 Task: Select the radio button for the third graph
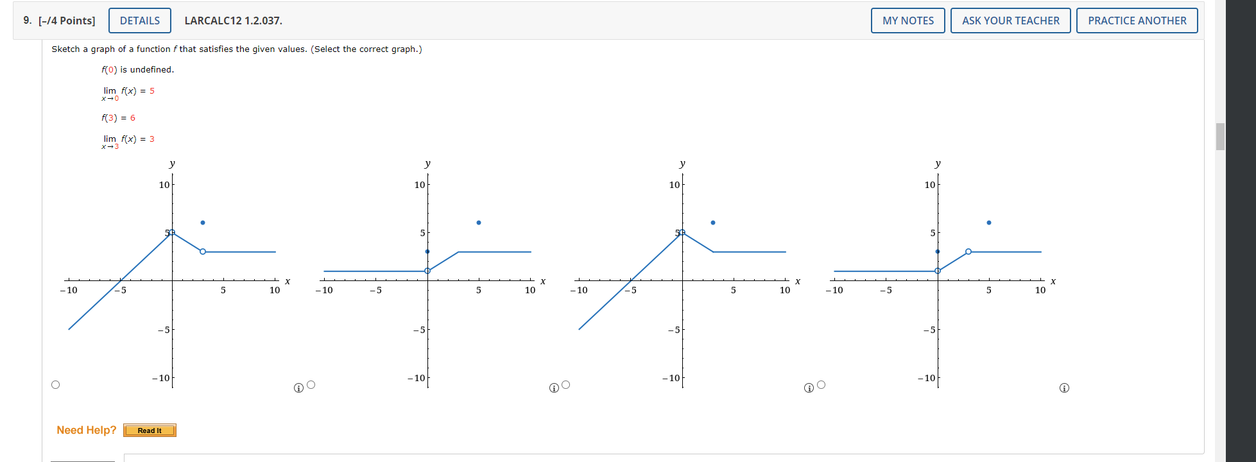click(565, 384)
